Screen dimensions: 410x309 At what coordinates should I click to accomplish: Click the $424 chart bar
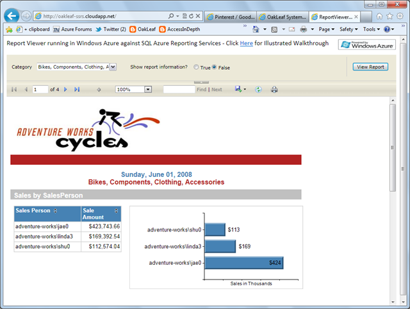click(x=244, y=263)
